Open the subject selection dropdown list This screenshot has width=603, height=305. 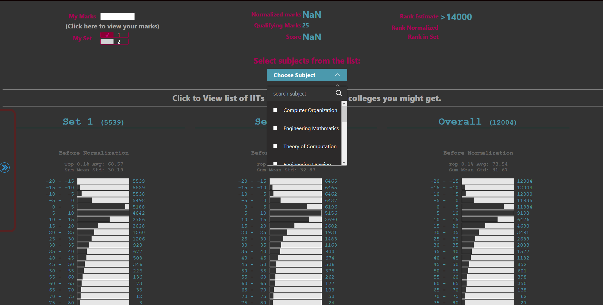tap(307, 75)
